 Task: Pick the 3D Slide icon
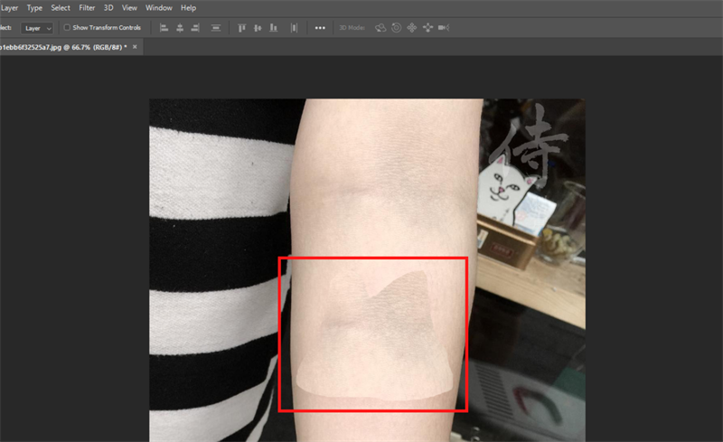point(427,28)
